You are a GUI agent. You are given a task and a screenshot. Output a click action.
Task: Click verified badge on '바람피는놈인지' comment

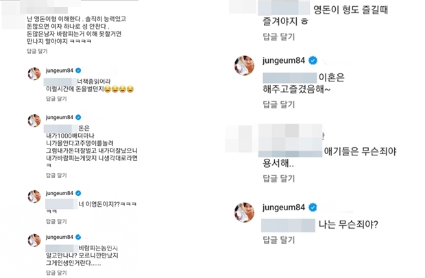point(78,237)
